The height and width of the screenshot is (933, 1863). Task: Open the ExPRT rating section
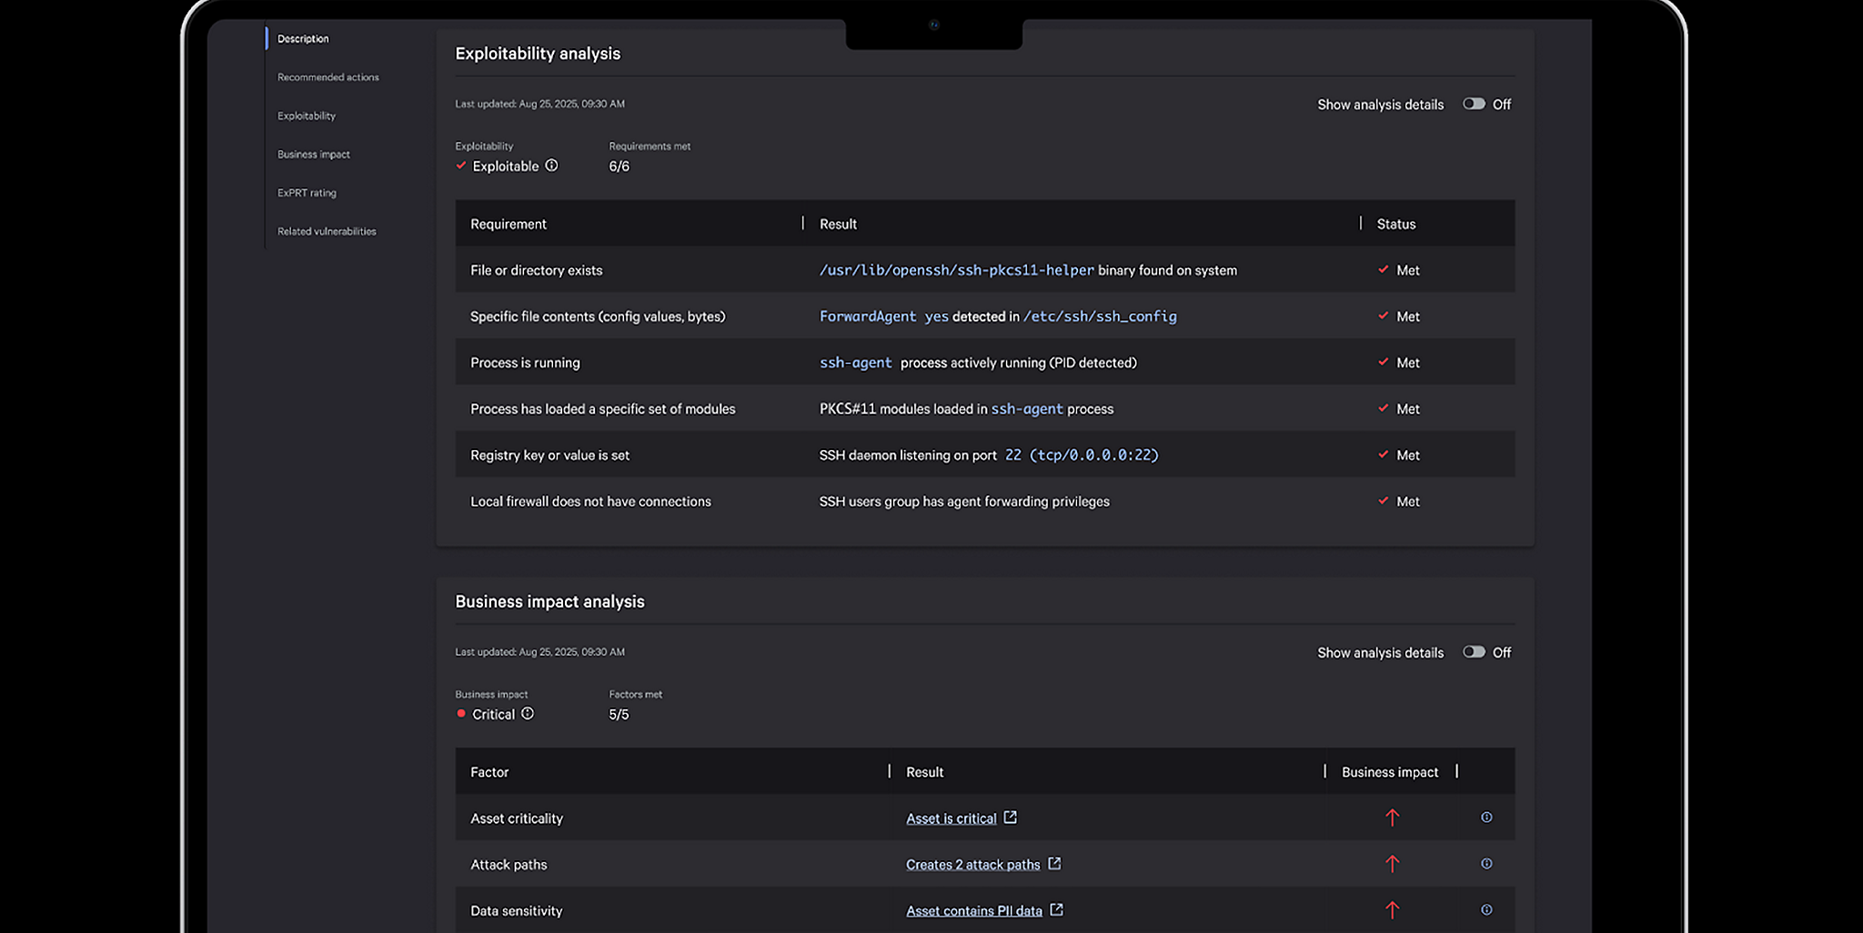(x=307, y=193)
